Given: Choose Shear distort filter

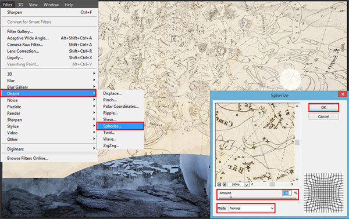Looking at the screenshot, I should tap(120, 119).
